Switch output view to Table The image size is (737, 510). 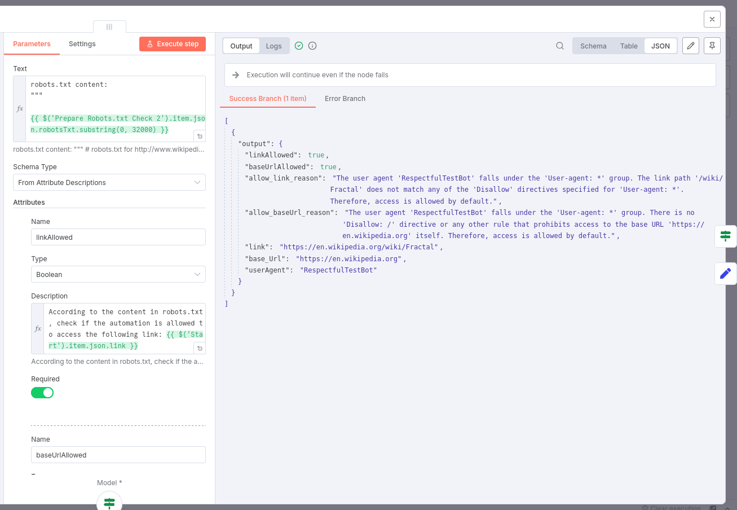point(629,46)
